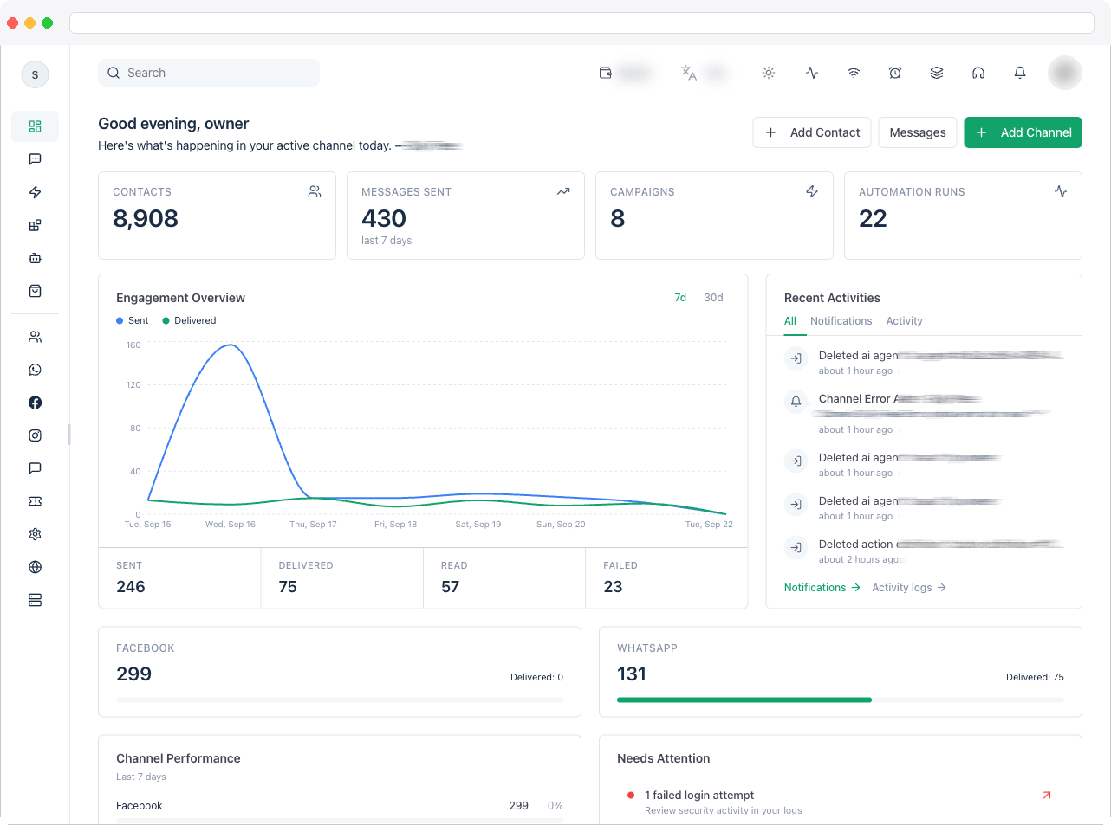The image size is (1111, 825).
Task: Click the Messages button
Action: [x=918, y=132]
